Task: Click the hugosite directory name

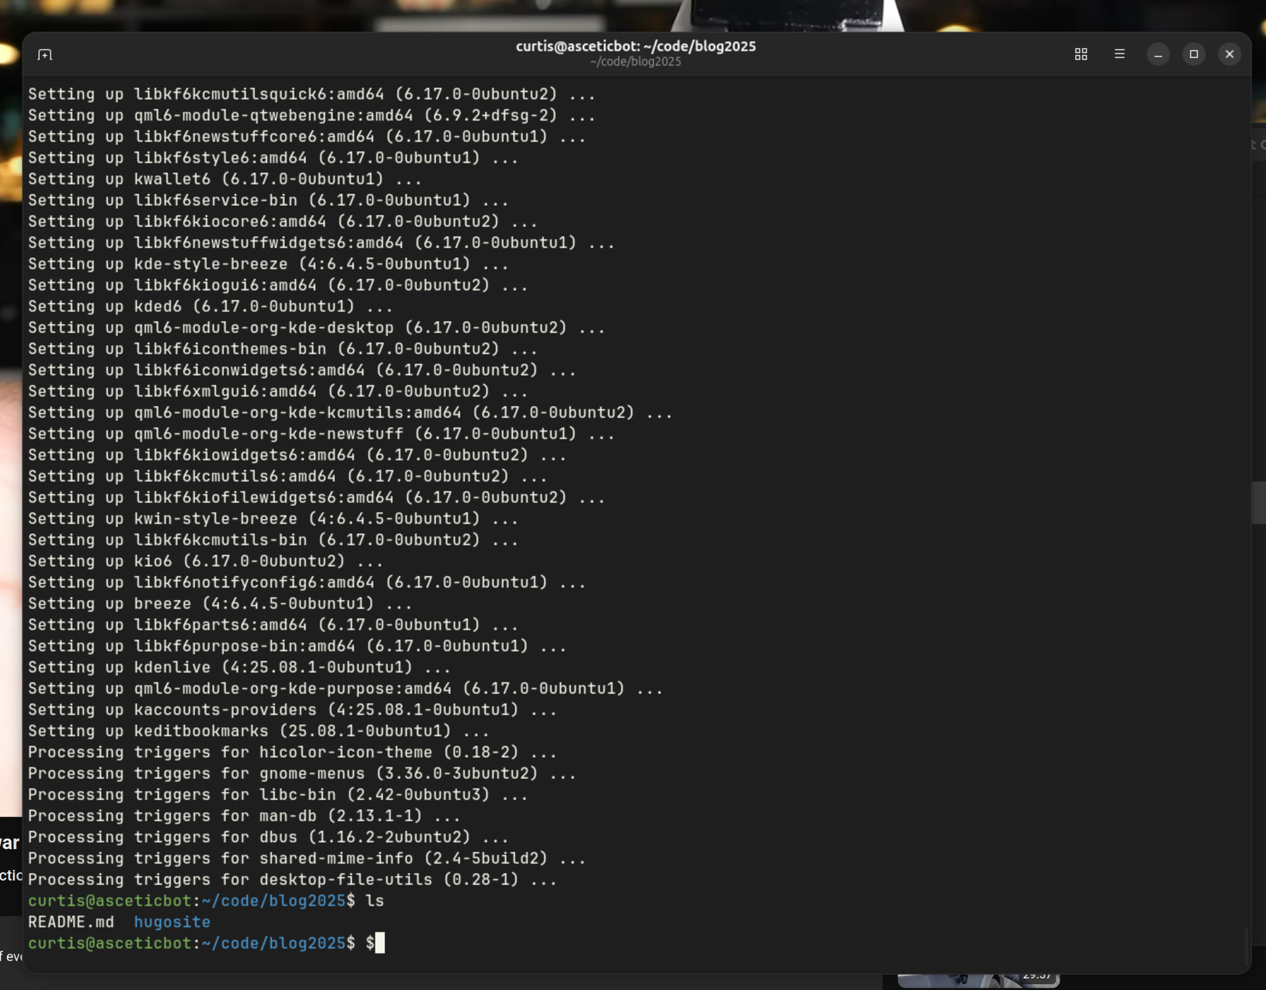Action: 172,922
